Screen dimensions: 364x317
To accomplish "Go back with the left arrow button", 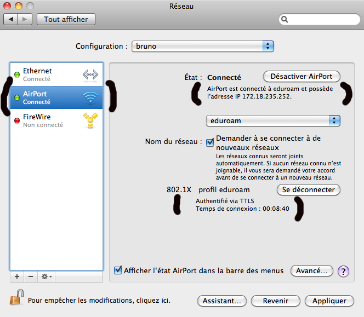I will point(11,19).
